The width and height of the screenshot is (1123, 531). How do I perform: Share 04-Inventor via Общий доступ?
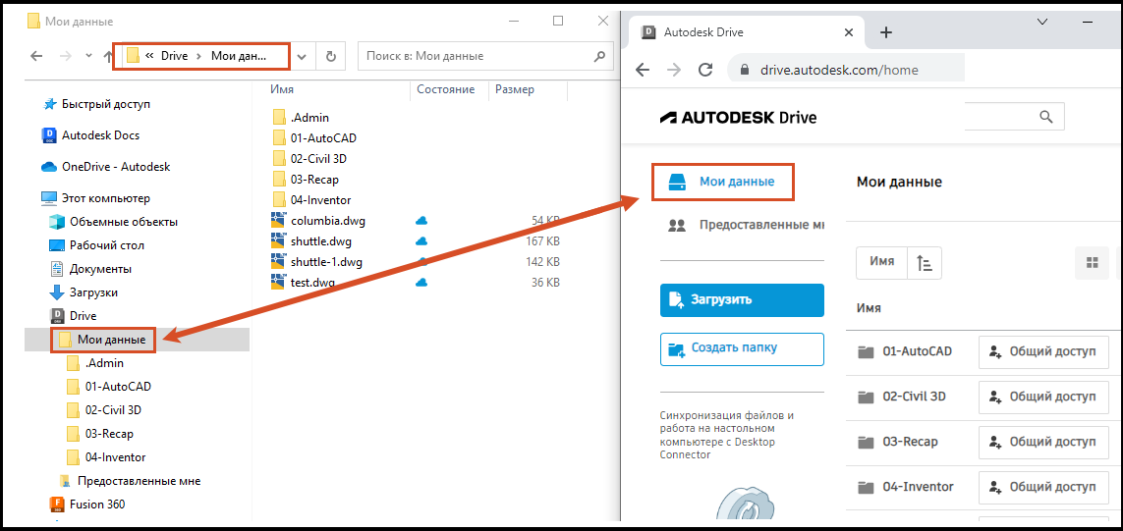click(1043, 487)
